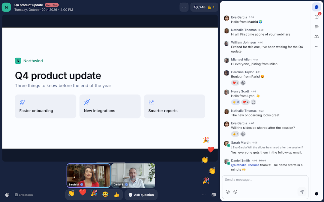
Task: Click Caroline Taylor's name in chat
Action: 242,72
